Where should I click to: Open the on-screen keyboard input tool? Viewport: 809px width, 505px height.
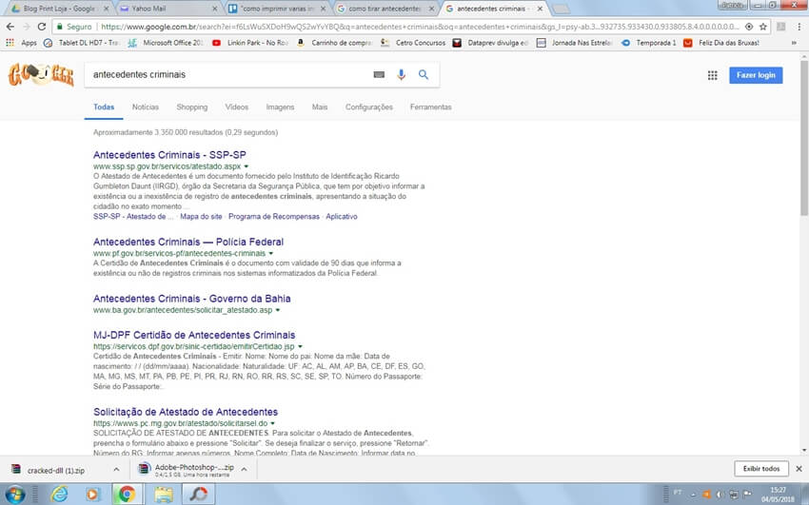(379, 75)
